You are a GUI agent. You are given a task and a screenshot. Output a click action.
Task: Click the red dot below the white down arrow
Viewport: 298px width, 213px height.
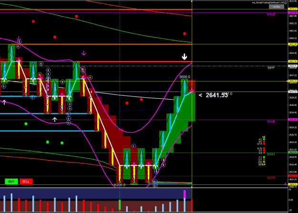[x=185, y=34]
